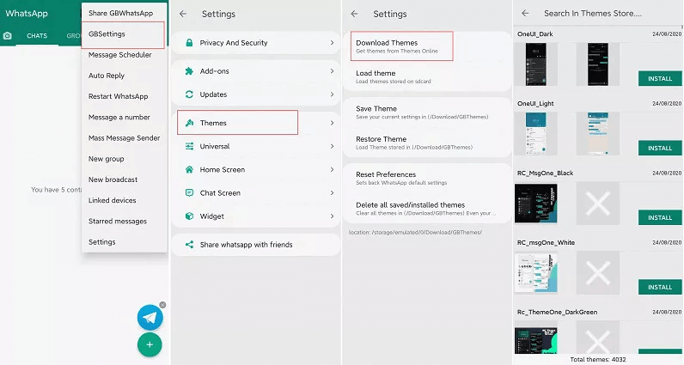
Task: Expand Add-ons row chevron
Action: coord(332,71)
